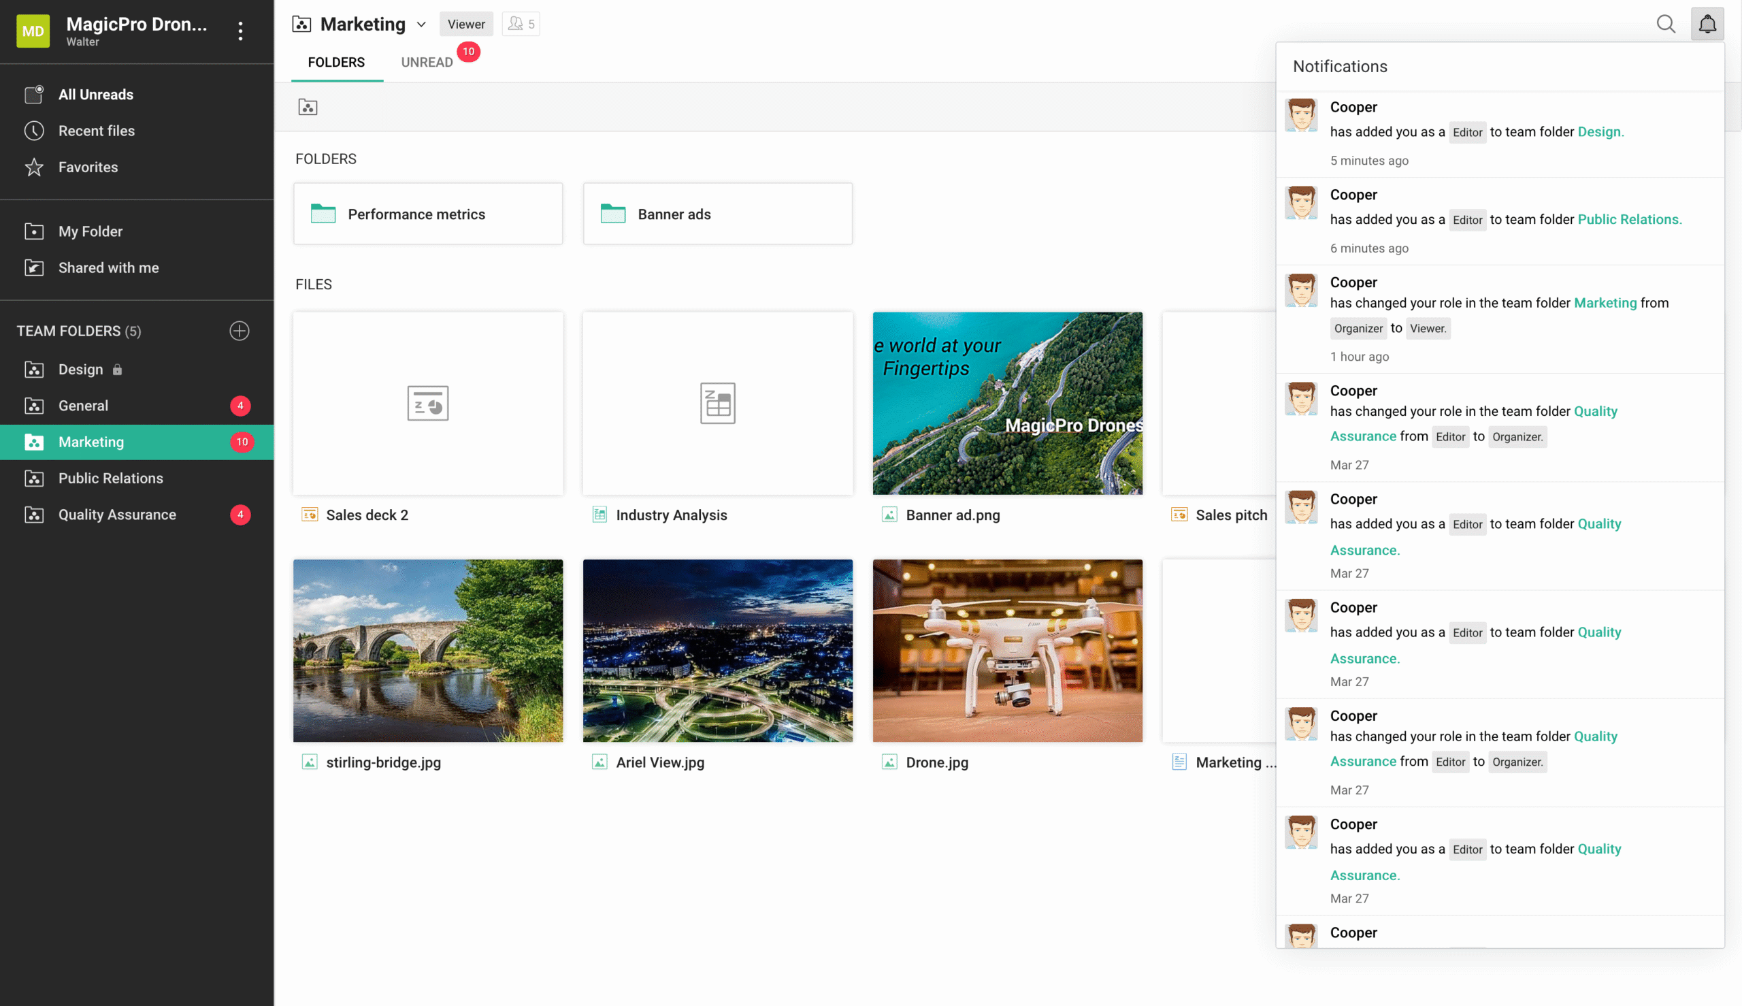The height and width of the screenshot is (1006, 1742).
Task: Click the search magnifier icon
Action: [x=1665, y=25]
